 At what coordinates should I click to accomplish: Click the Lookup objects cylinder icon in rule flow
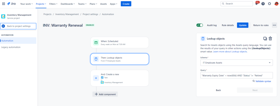(x=96, y=59)
